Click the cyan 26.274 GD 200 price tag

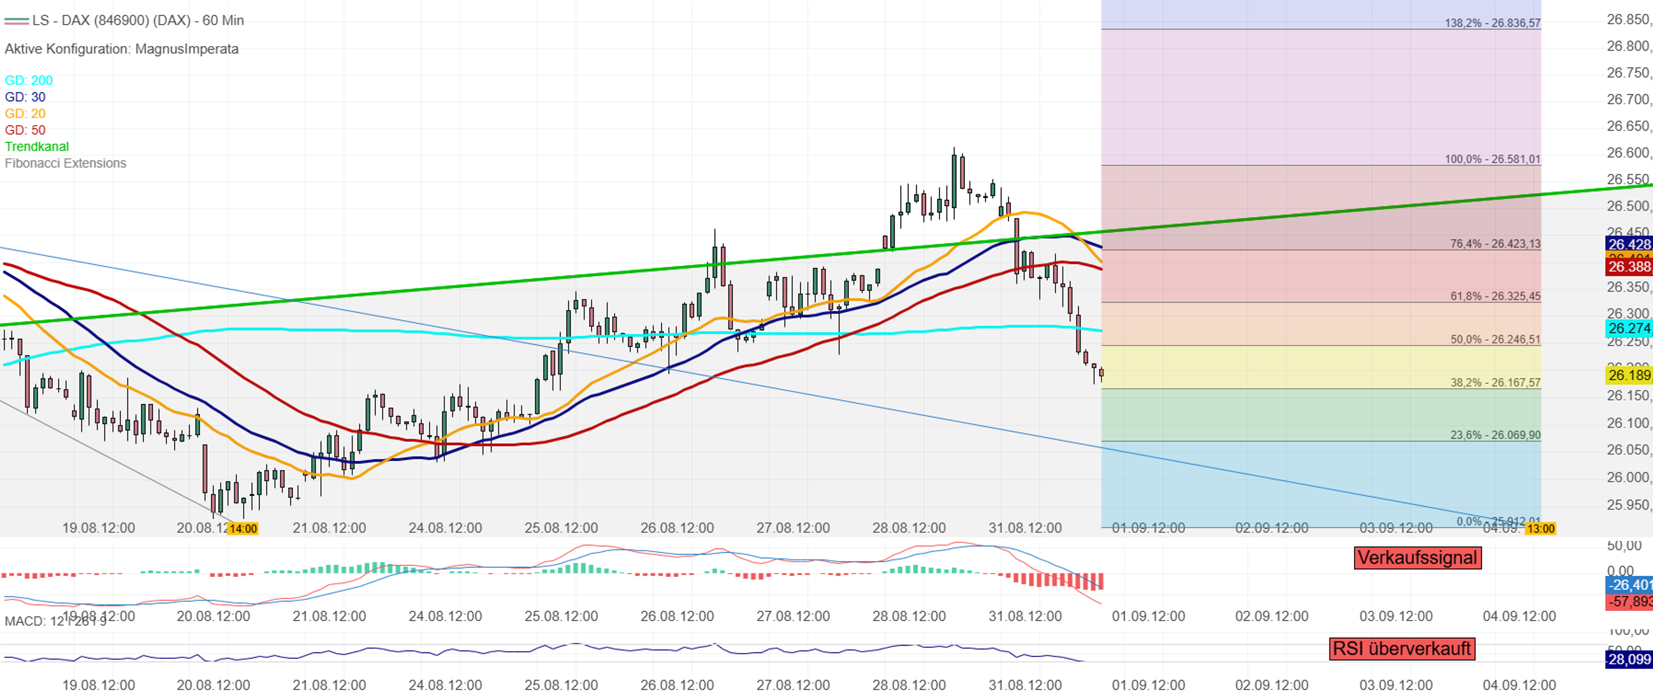[1629, 329]
